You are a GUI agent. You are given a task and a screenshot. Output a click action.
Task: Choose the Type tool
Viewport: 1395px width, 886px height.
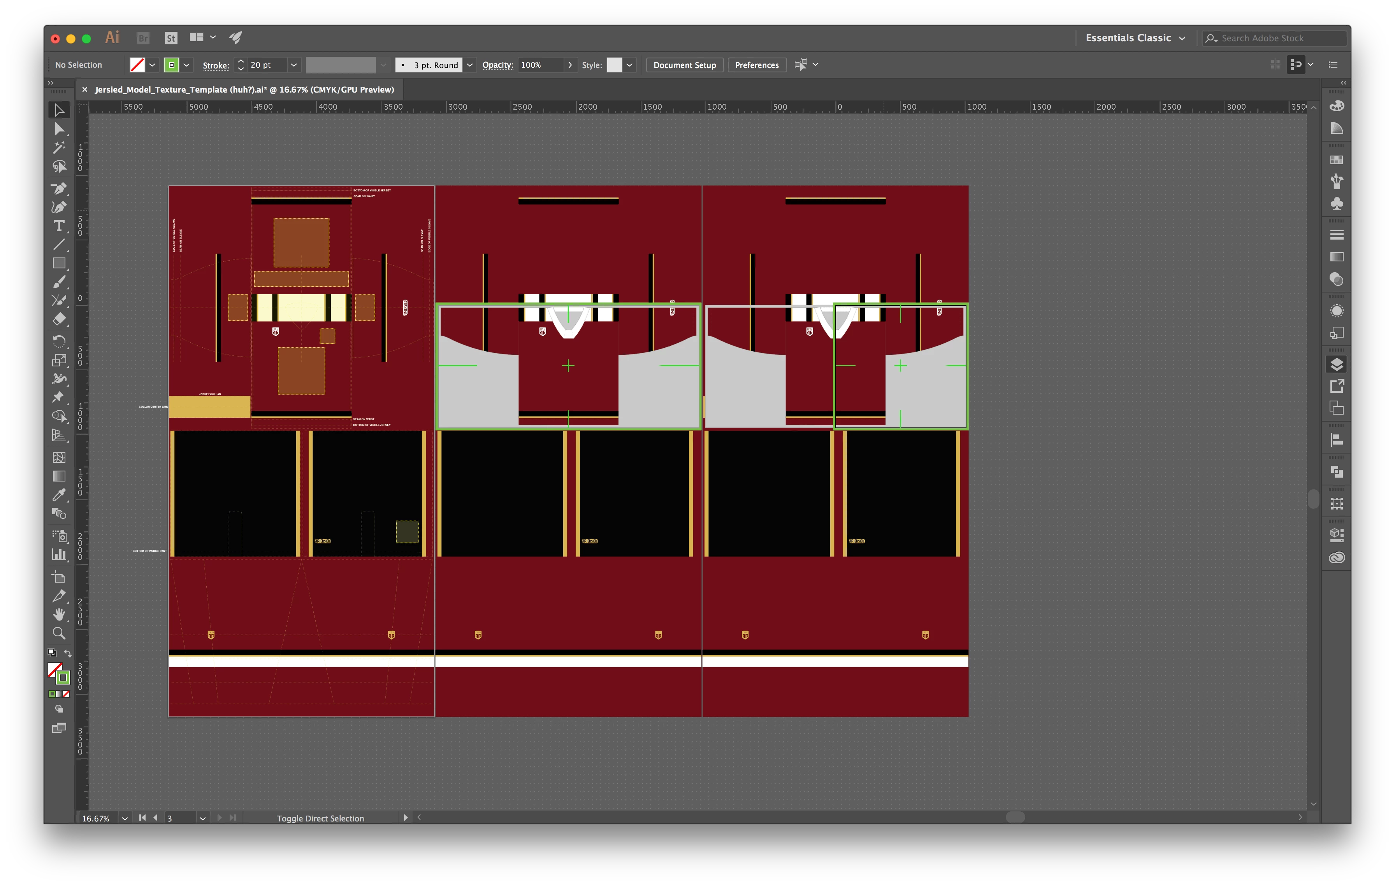click(x=58, y=226)
